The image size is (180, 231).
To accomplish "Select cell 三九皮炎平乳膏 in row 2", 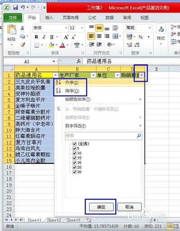I will [x=35, y=82].
